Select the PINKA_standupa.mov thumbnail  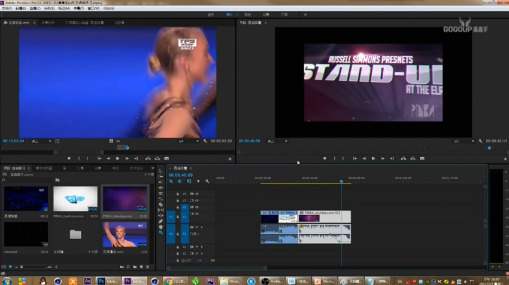125,199
